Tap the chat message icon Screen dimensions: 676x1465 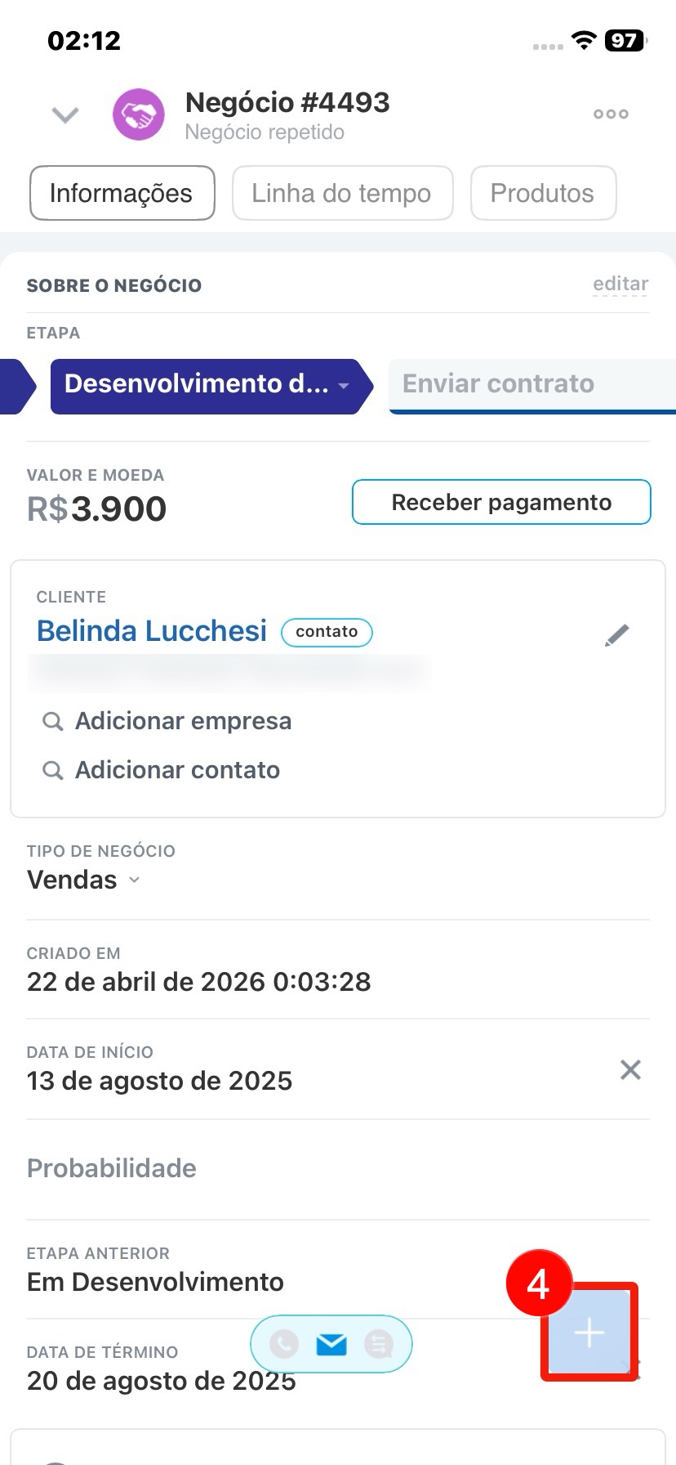[379, 1343]
